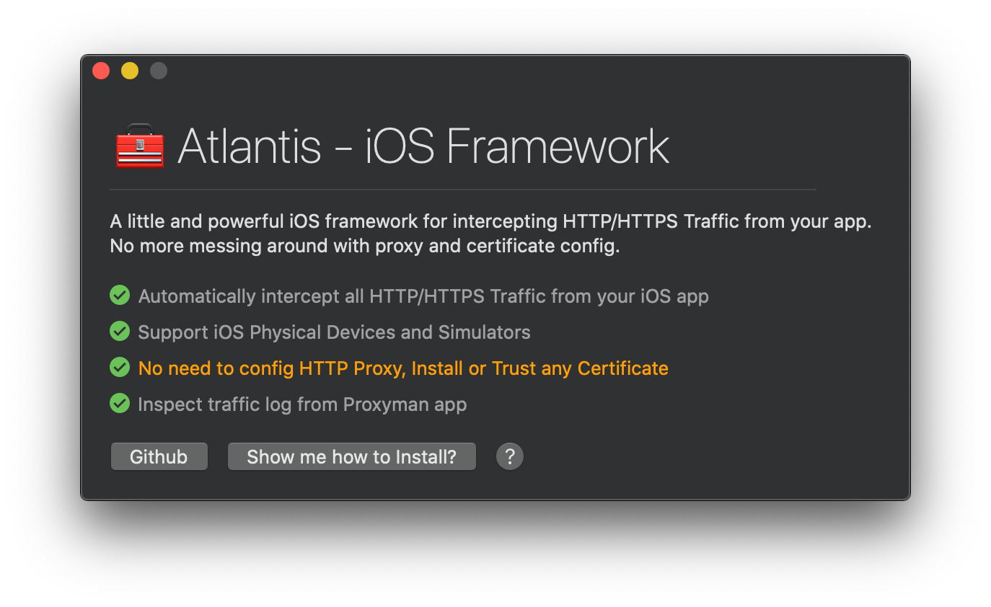The width and height of the screenshot is (991, 607).
Task: Click the description line starting A little and powerful
Action: pos(491,221)
